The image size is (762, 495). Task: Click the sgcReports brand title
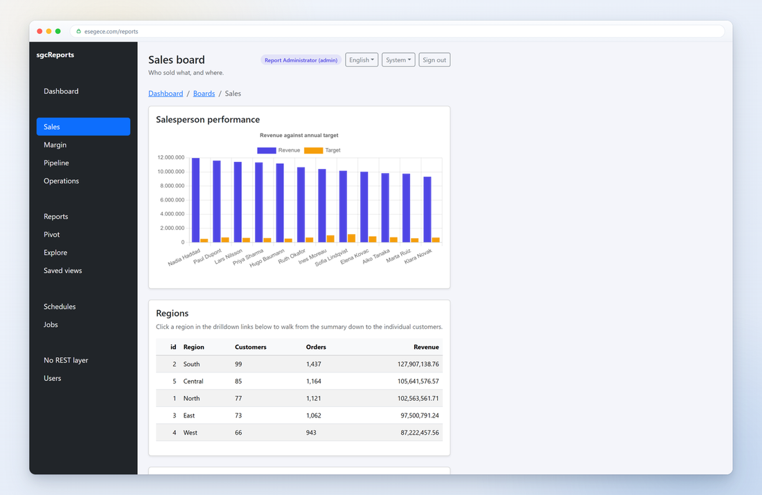[55, 55]
